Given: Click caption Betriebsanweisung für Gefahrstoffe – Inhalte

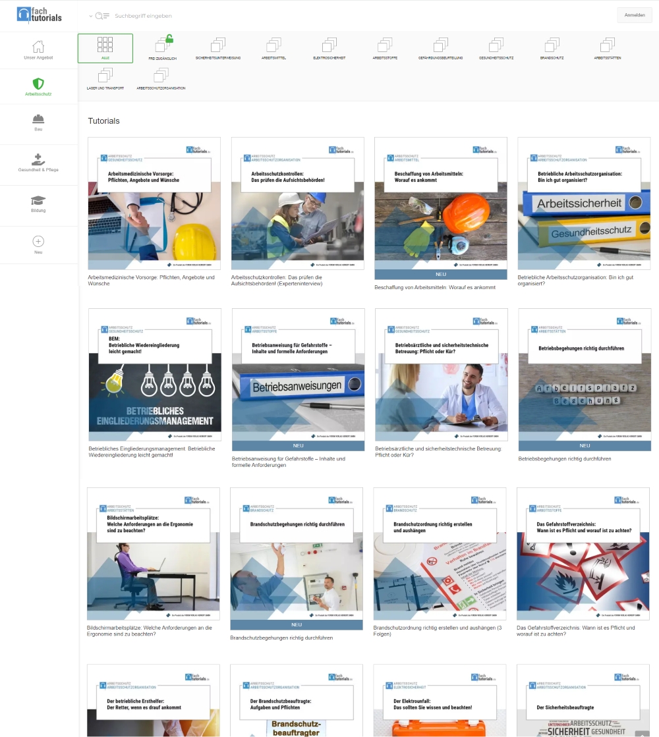Looking at the screenshot, I should click(289, 462).
